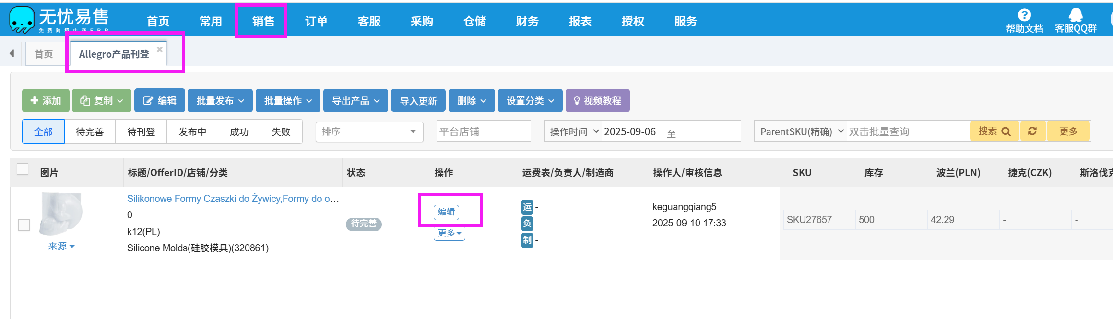Expand the 批量发布 dropdown button
The height and width of the screenshot is (319, 1113).
(220, 101)
